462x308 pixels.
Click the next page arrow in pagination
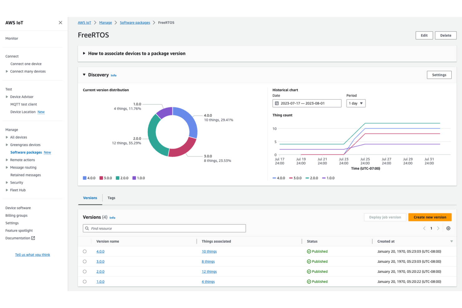pos(438,228)
